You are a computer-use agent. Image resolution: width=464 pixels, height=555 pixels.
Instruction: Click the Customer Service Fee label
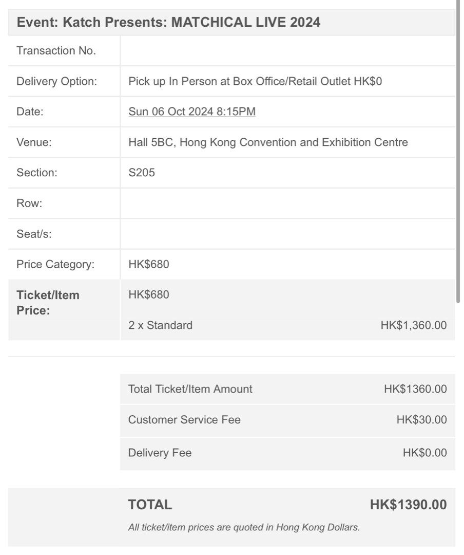(x=184, y=420)
